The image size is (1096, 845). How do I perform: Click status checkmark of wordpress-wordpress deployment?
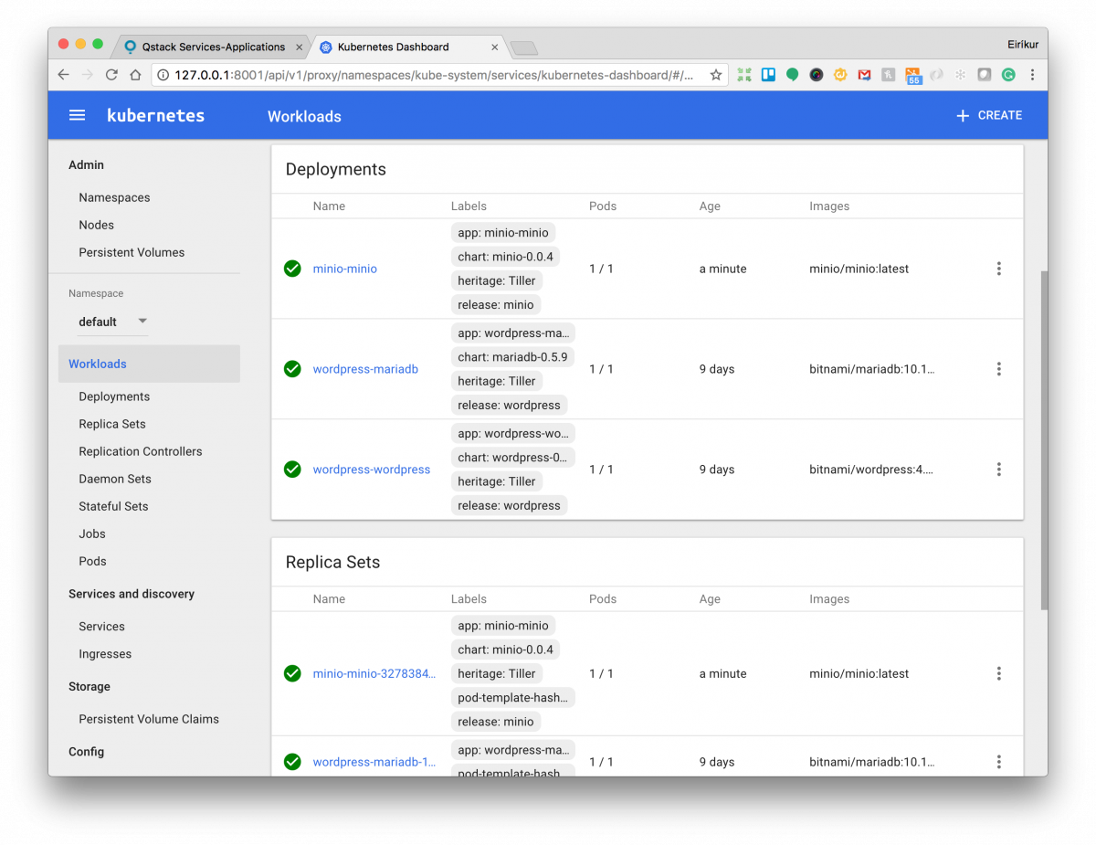pyautogui.click(x=292, y=470)
